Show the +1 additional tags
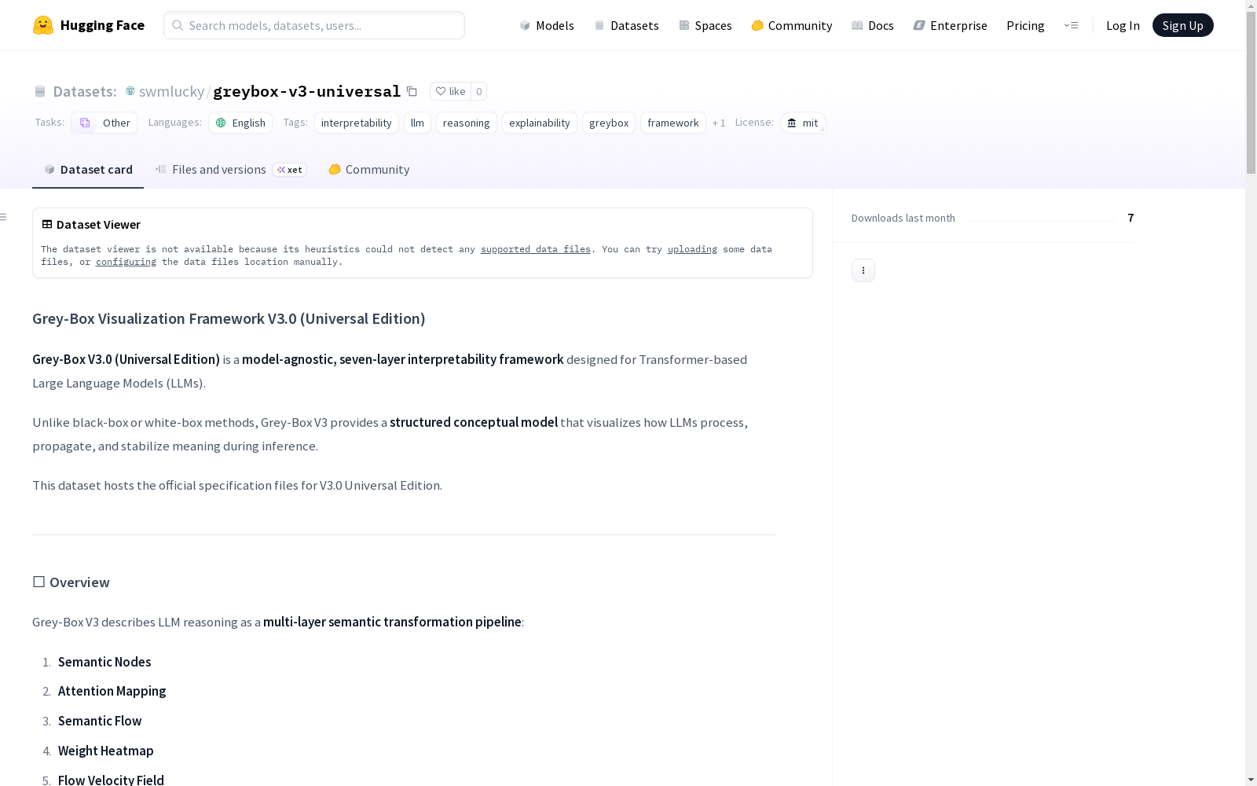This screenshot has height=786, width=1257. coord(719,123)
